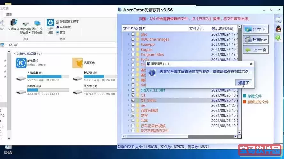
Task: Expand the Kugou tree node
Action: pos(129,49)
